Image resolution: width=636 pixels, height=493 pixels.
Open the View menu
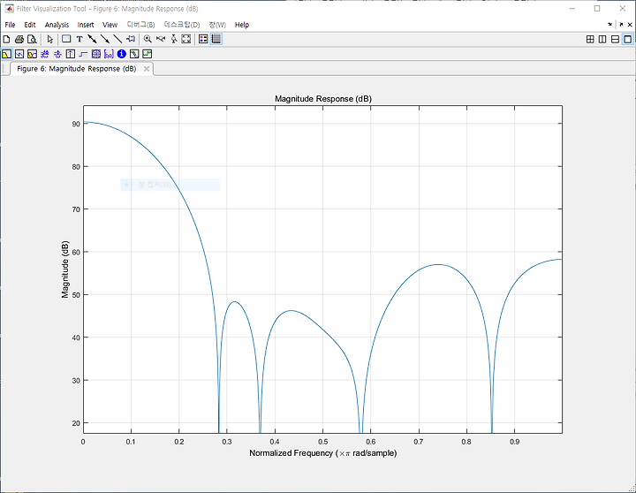coord(110,25)
